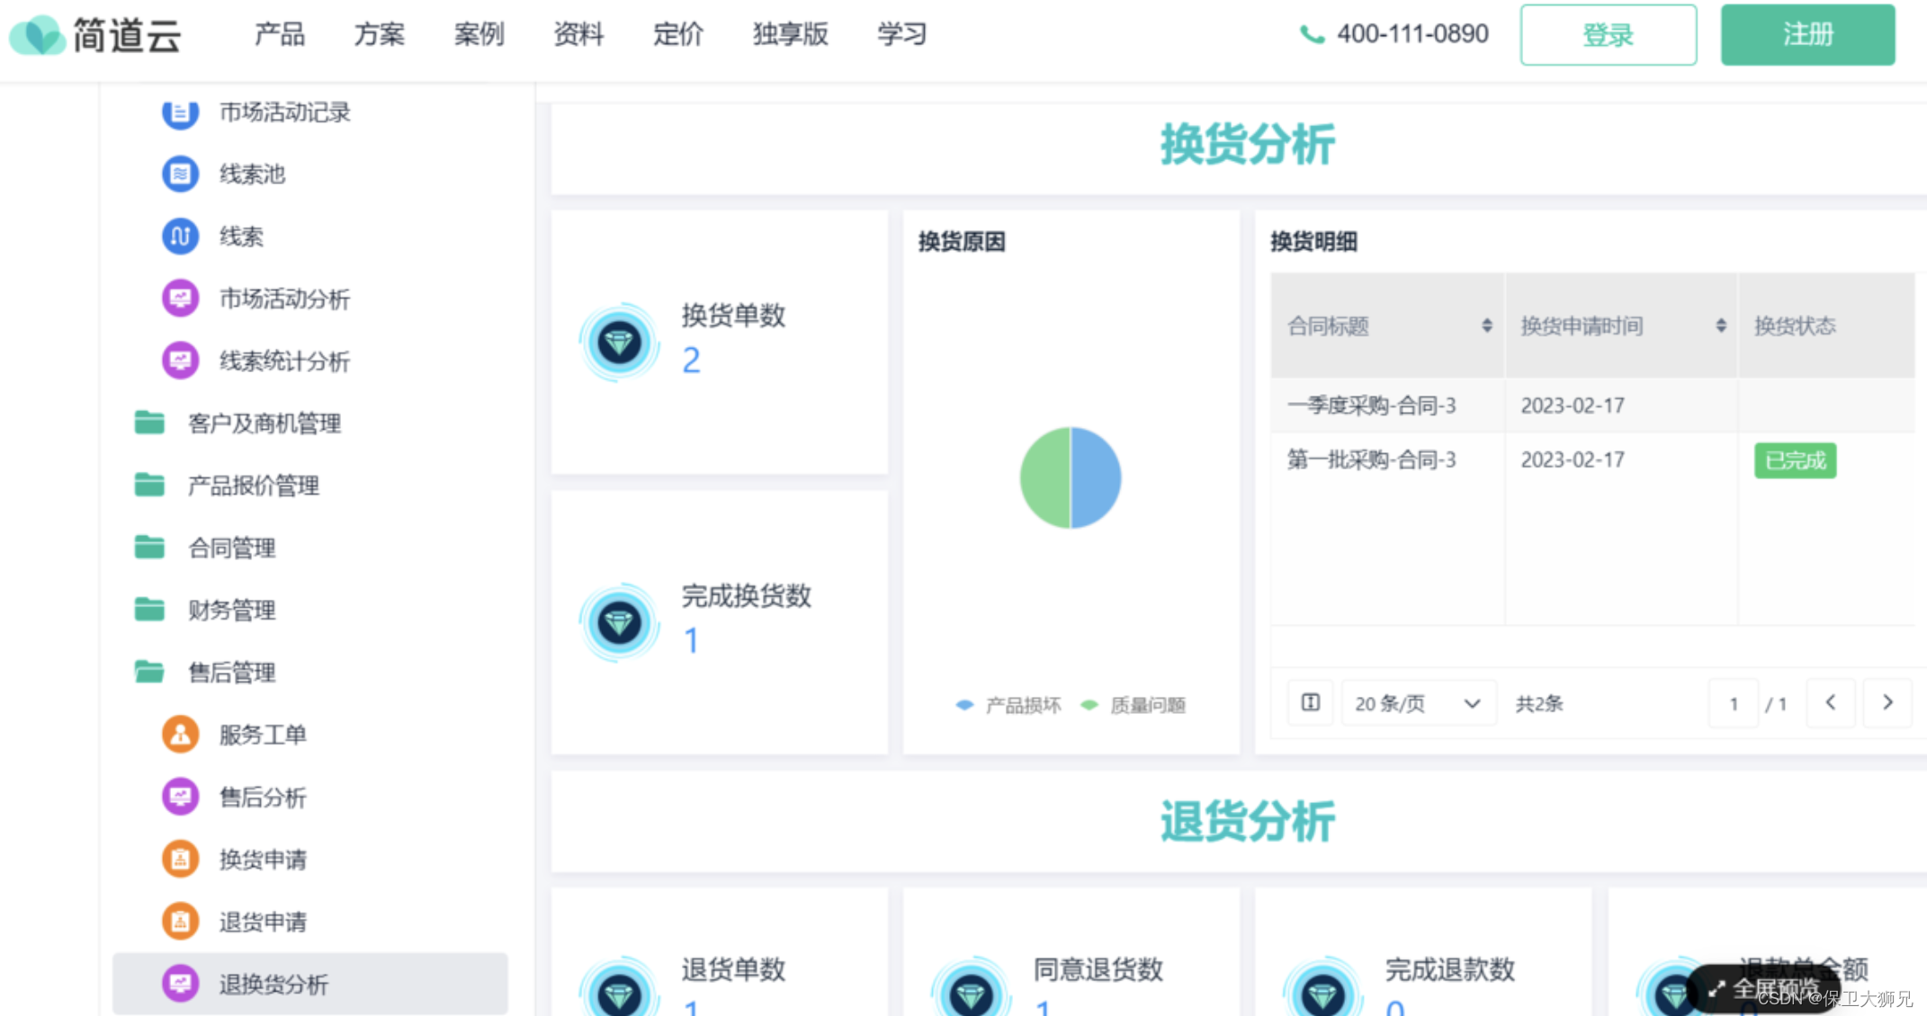Click the 线索统计分析 purple dashboard icon
Image resolution: width=1927 pixels, height=1016 pixels.
click(x=180, y=361)
